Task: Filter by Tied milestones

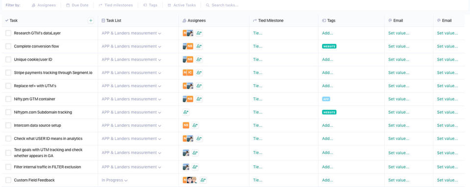Action: 116,5
